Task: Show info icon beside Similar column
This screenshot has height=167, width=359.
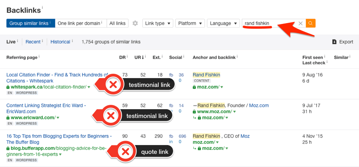Action: point(350,56)
